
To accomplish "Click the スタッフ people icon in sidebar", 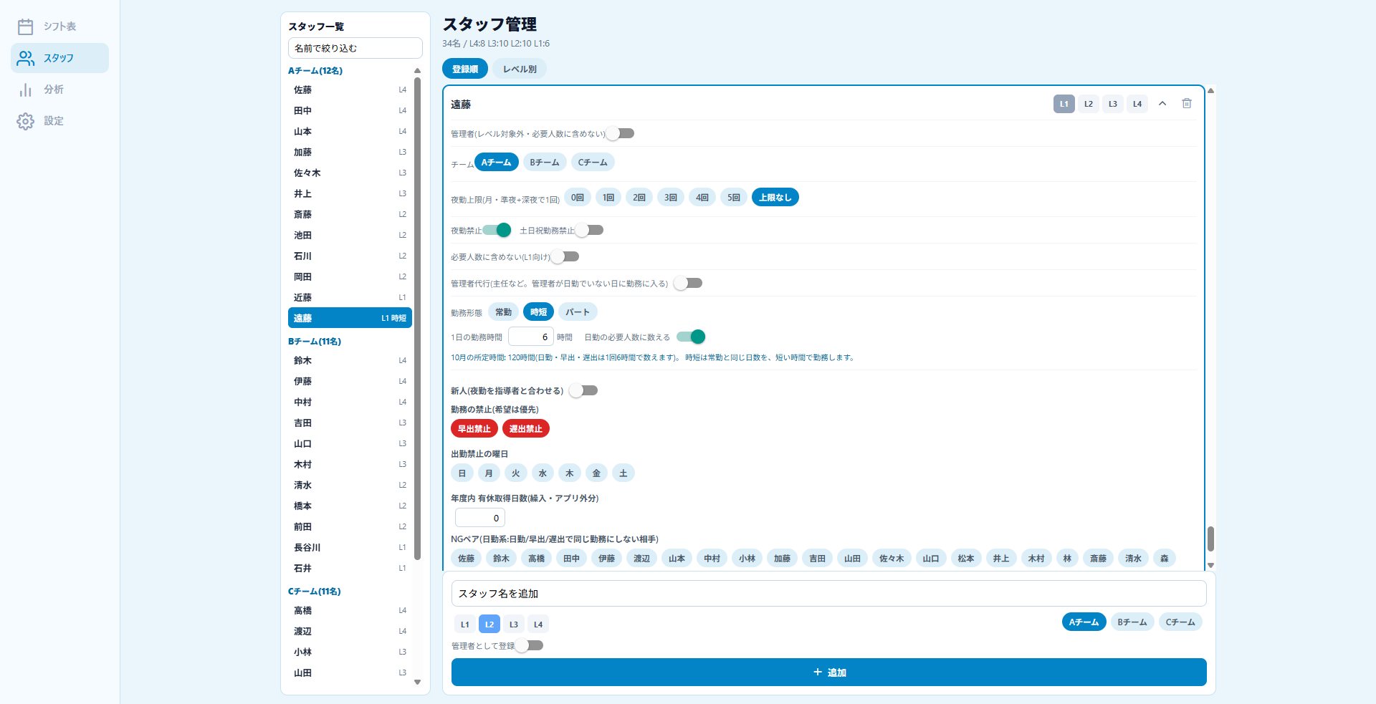I will coord(26,58).
